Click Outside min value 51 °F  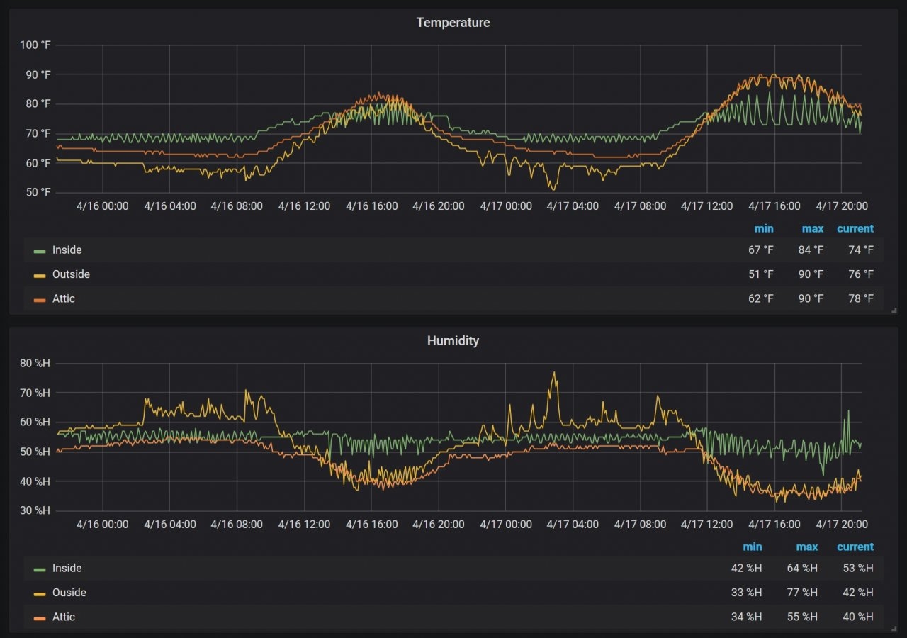coord(761,274)
